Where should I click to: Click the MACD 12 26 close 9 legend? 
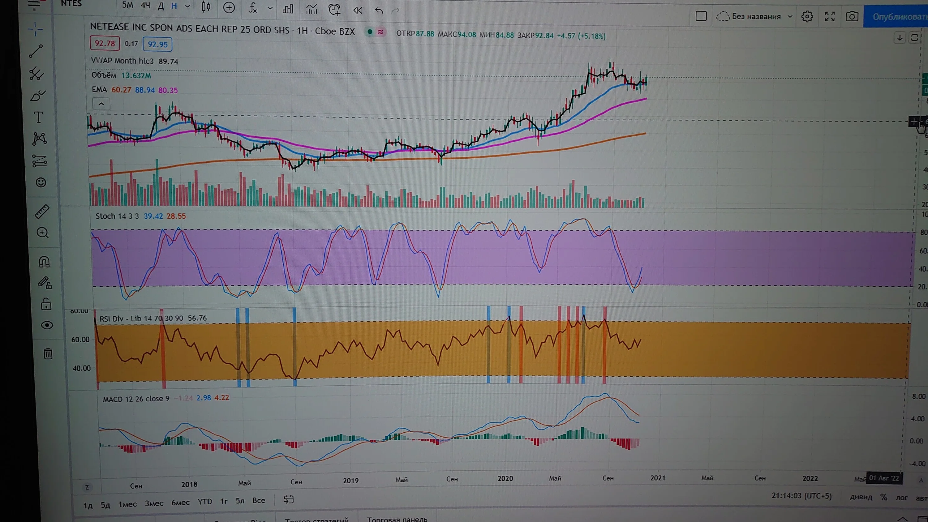[136, 399]
